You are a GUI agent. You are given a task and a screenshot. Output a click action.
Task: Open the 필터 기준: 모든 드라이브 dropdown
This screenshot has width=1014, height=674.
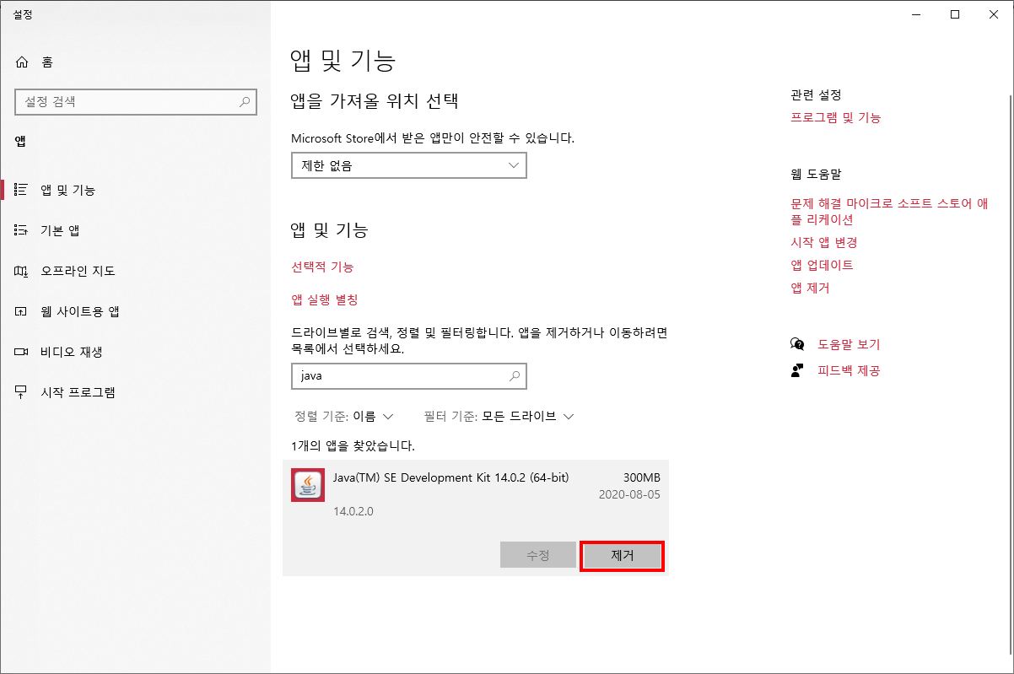coord(499,416)
